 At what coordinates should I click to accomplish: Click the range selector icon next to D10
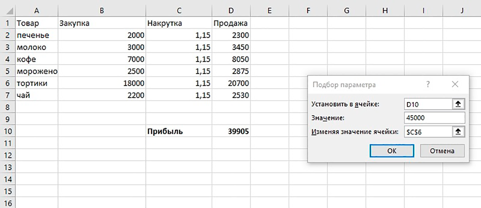[458, 104]
